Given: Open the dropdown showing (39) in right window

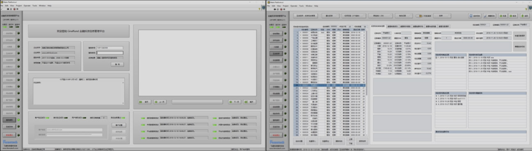Looking at the screenshot, I should click(x=381, y=16).
